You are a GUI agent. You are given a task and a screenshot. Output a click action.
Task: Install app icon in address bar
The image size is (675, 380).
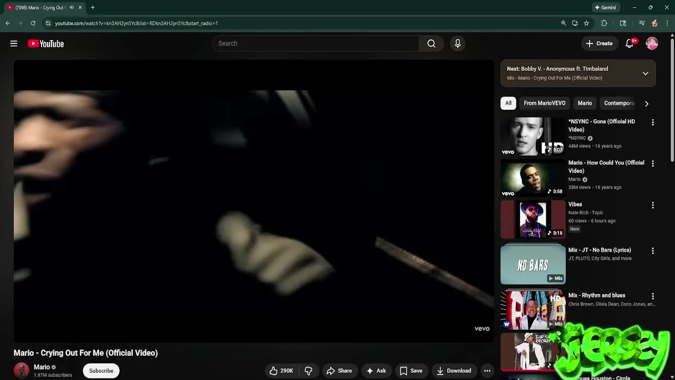coord(575,23)
